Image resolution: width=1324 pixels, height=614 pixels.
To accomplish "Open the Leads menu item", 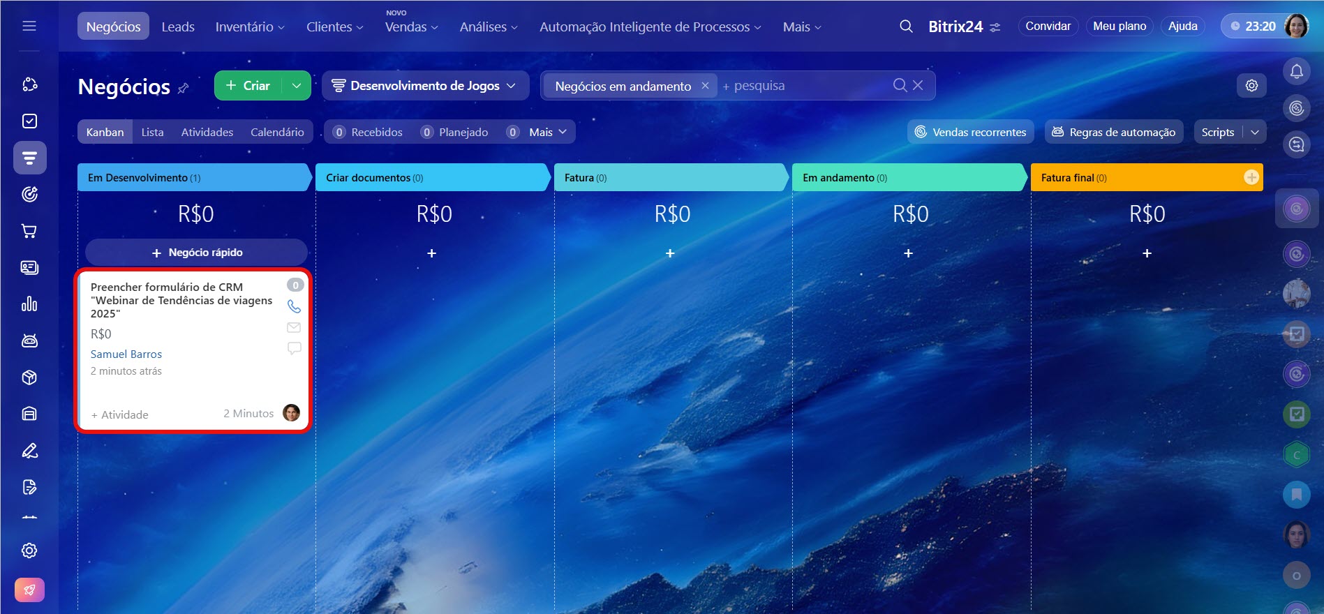I will pyautogui.click(x=178, y=27).
